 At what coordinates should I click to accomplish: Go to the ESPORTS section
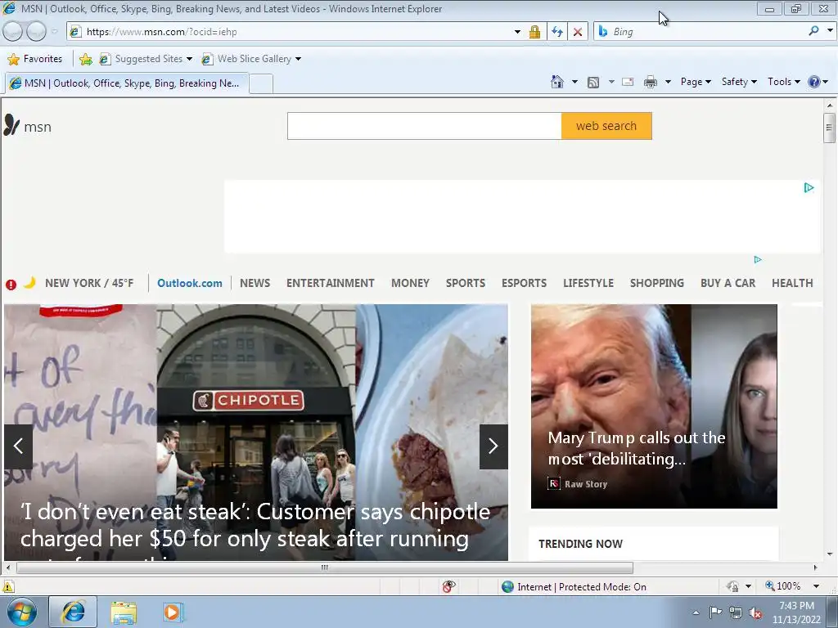(524, 283)
